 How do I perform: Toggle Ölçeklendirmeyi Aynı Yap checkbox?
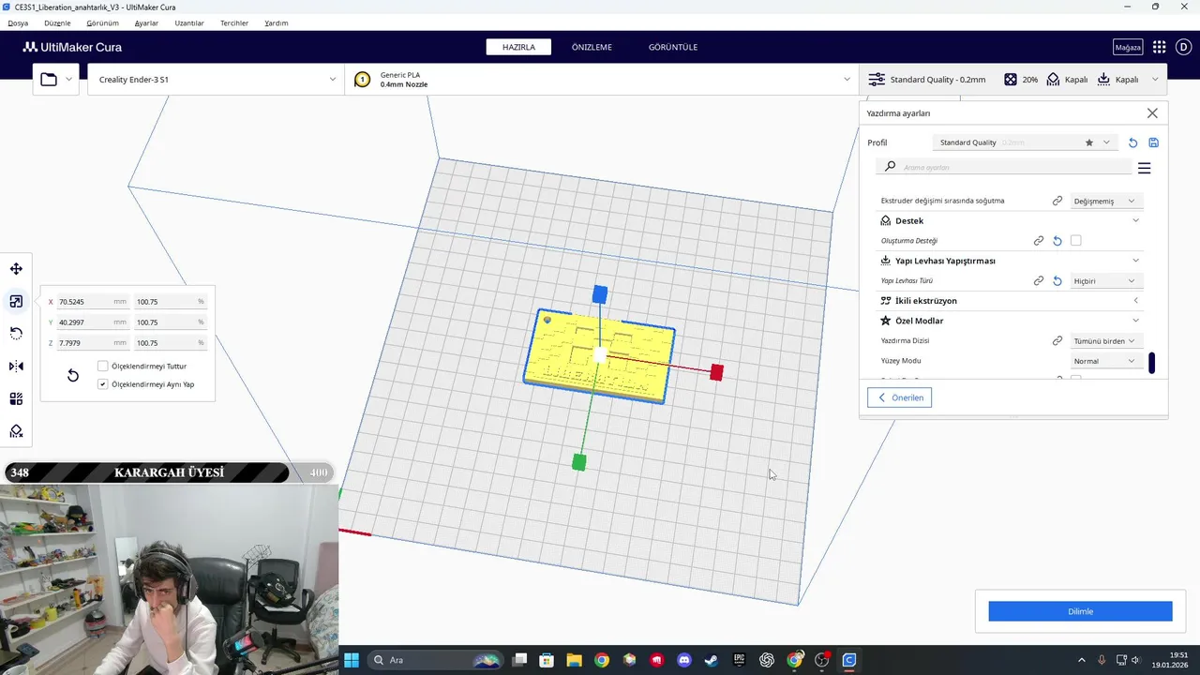103,384
